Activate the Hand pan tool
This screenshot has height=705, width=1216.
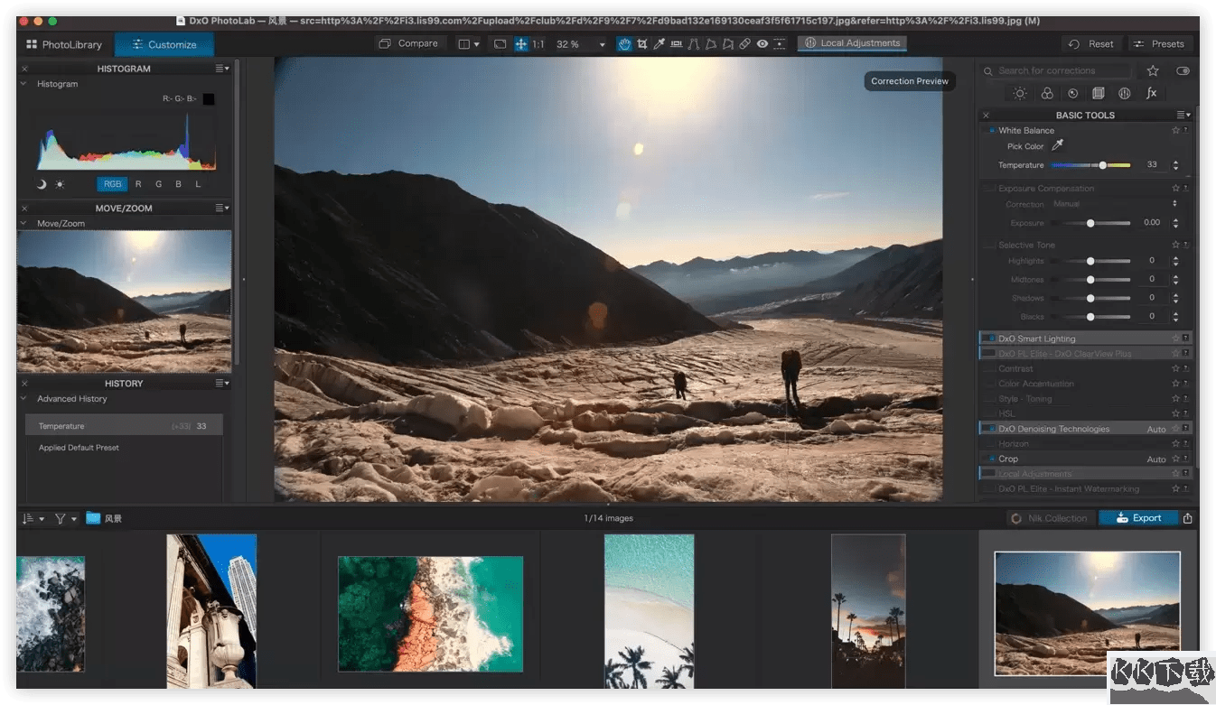[x=624, y=43]
